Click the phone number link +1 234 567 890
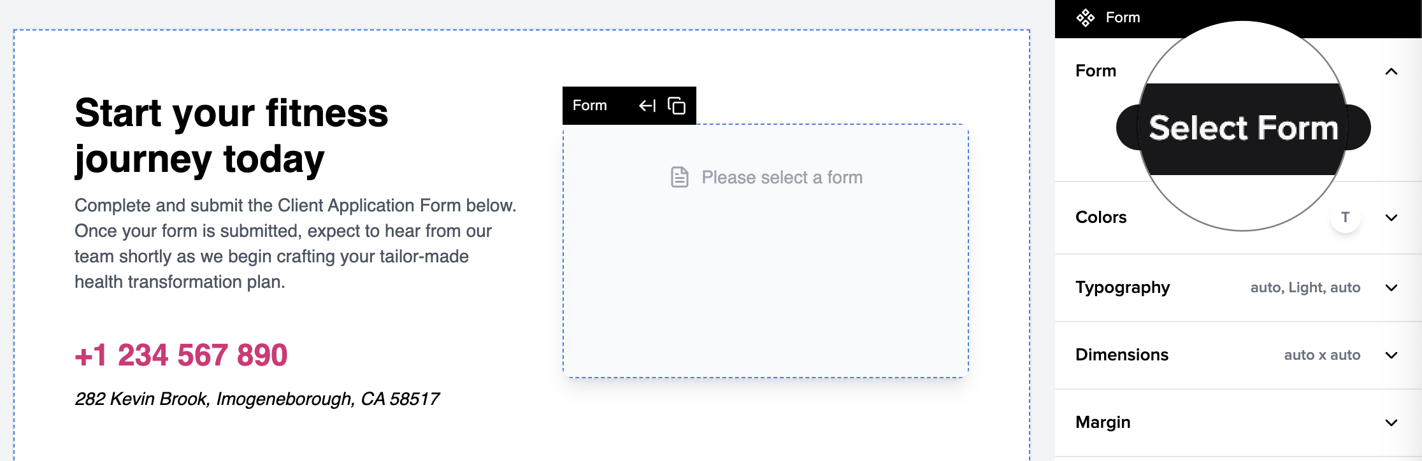1422x461 pixels. coord(180,355)
